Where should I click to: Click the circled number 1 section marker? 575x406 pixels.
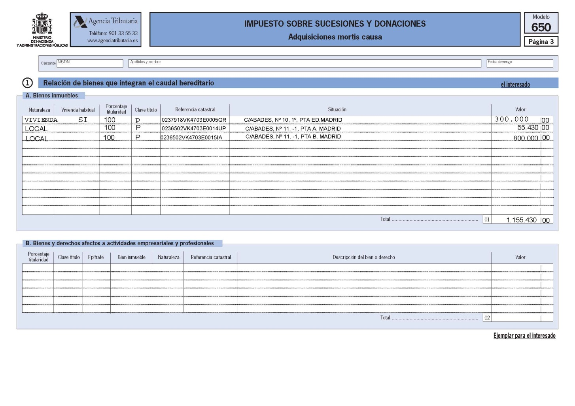pos(27,83)
